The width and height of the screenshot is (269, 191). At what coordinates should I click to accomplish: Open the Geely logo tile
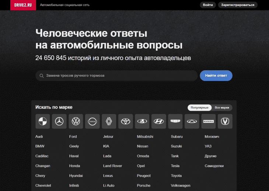click(175, 121)
